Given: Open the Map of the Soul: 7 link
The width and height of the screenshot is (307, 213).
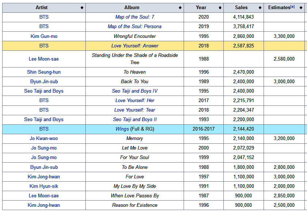Looking at the screenshot, I should pos(135,17).
